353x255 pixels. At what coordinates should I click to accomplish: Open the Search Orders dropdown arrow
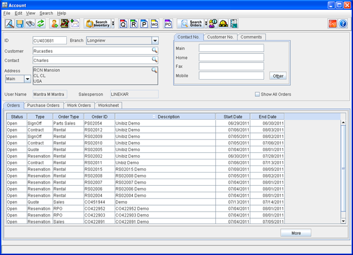[206, 24]
